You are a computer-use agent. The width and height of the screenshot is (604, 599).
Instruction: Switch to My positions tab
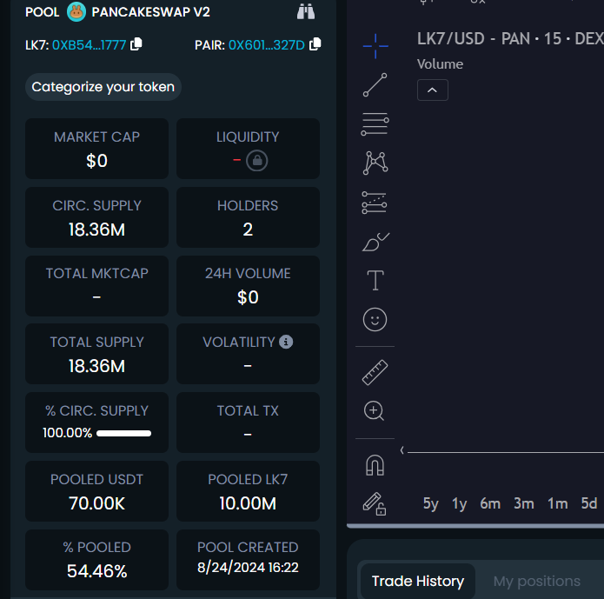[536, 581]
